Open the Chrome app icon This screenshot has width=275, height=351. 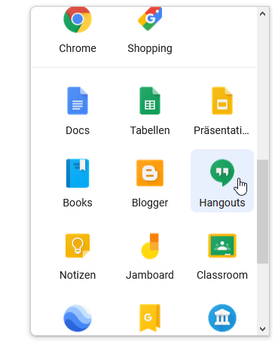[78, 20]
